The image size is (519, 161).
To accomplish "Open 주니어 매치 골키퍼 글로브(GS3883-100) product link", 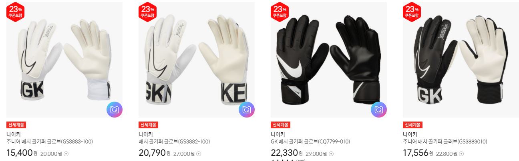I will 44,141.
